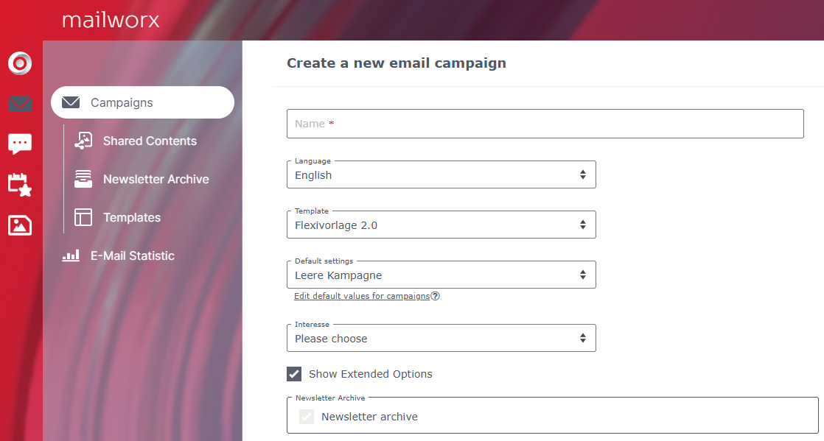This screenshot has height=441, width=824.
Task: Click the E-Mail Statistic bar chart icon
Action: coord(71,255)
